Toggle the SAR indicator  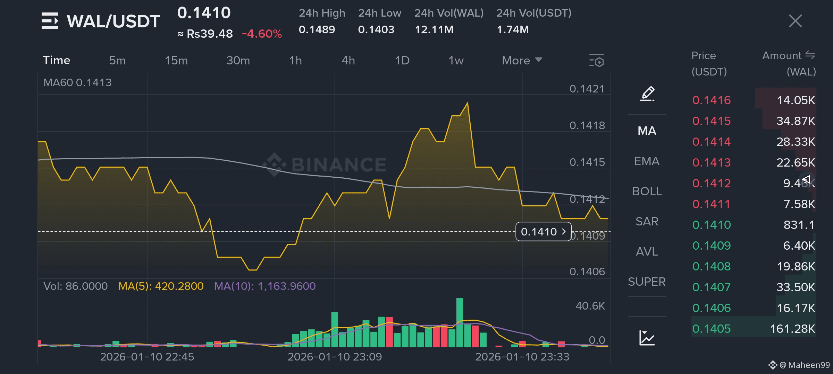point(647,222)
